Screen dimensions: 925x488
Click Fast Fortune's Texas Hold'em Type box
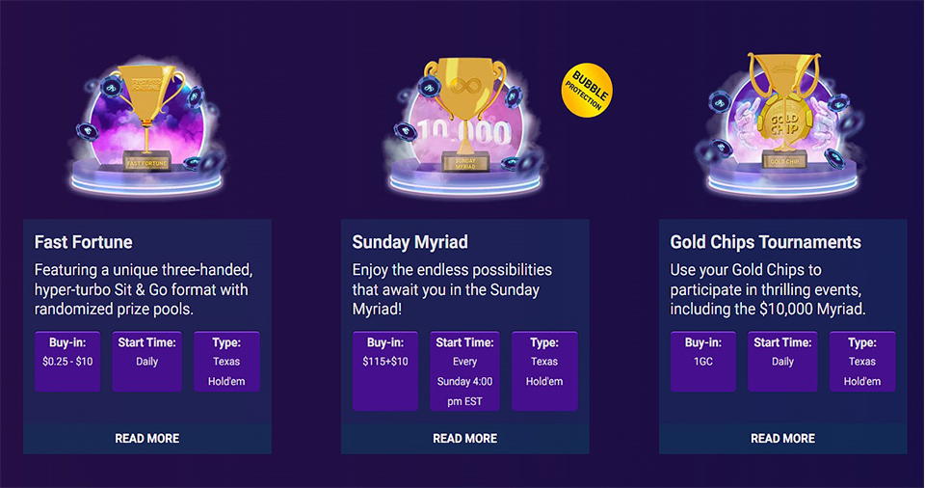(226, 362)
